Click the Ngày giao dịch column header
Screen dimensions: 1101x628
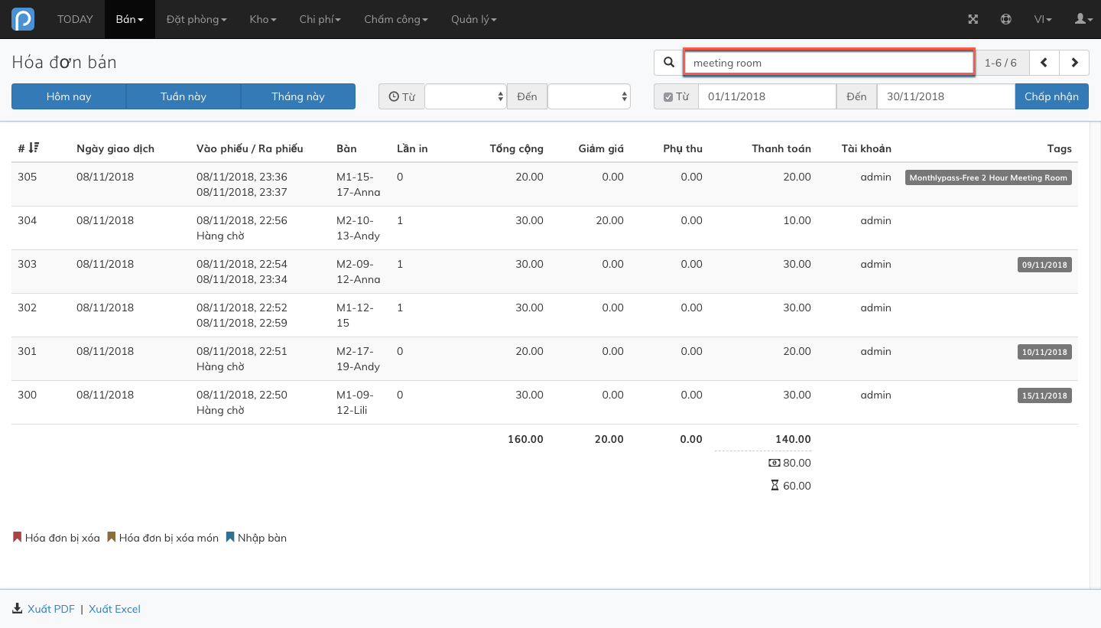click(x=115, y=148)
